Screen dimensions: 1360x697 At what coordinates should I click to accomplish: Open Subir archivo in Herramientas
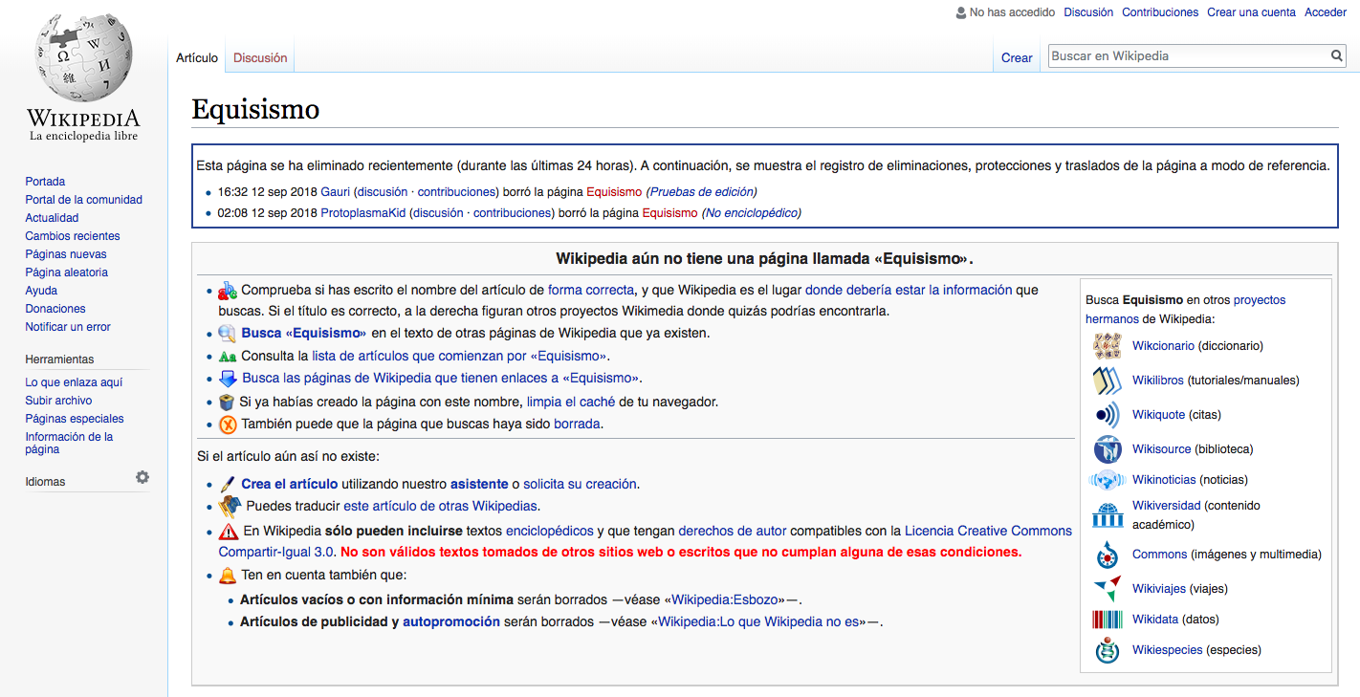coord(58,401)
